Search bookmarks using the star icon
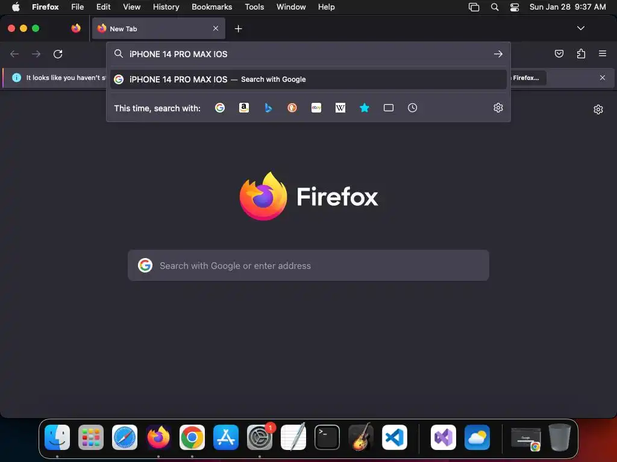This screenshot has width=617, height=462. 365,108
